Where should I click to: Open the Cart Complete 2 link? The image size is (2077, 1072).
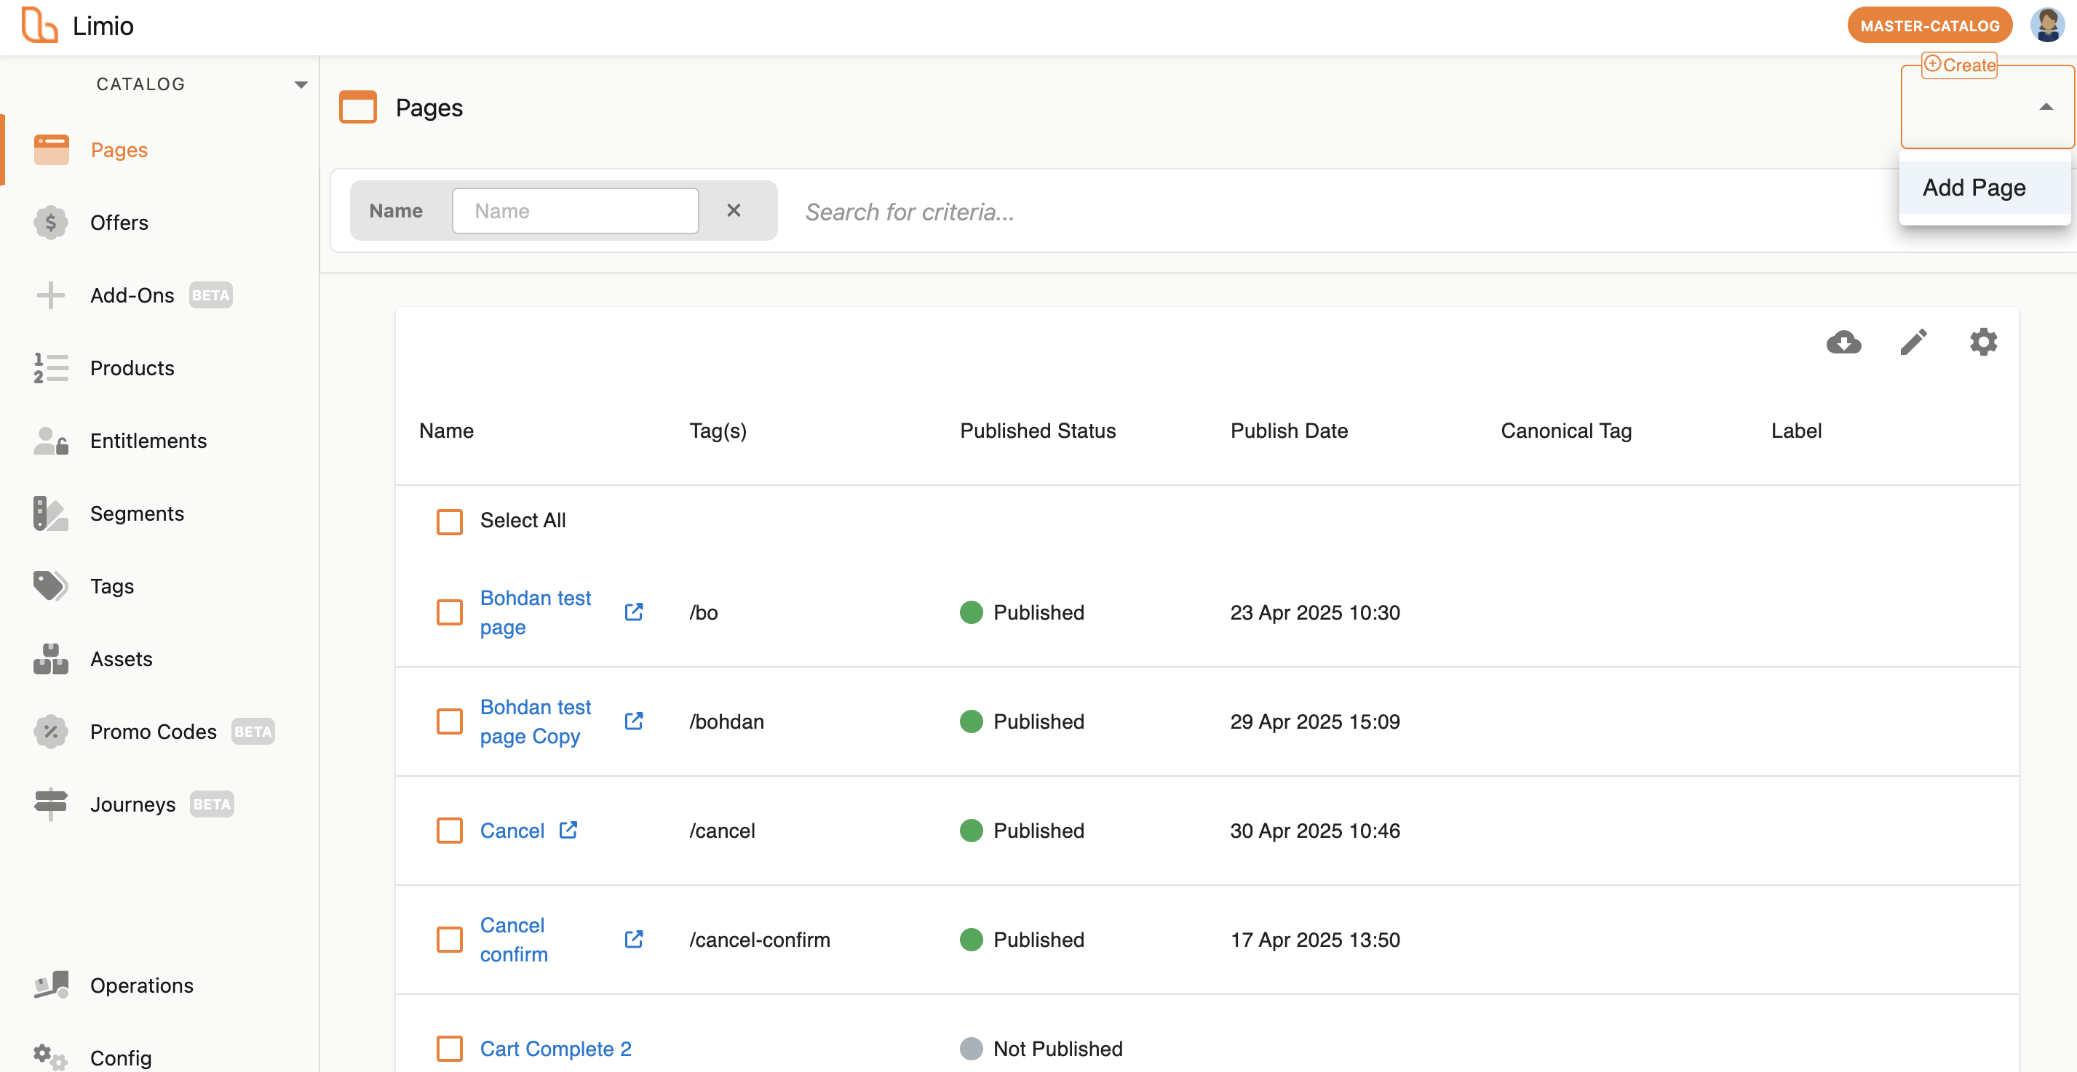tap(555, 1049)
